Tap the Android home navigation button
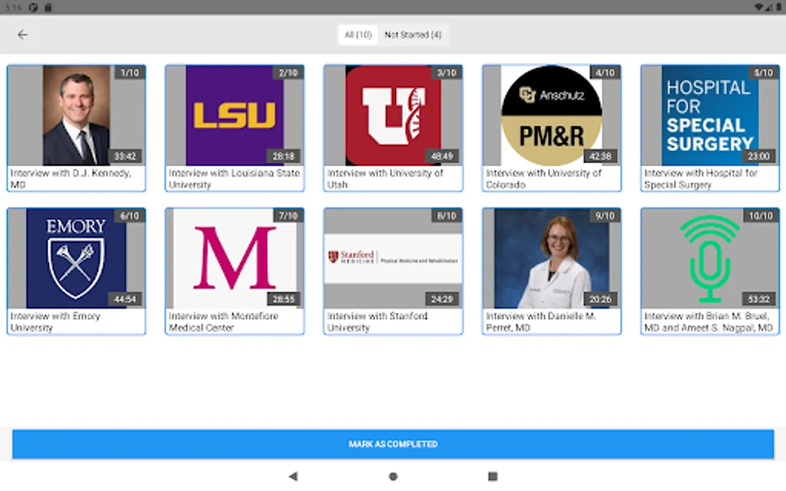 (393, 476)
